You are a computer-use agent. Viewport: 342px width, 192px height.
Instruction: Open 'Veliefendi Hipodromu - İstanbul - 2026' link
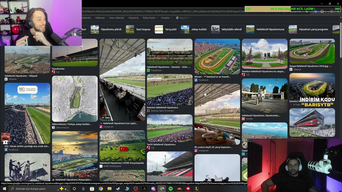point(169,67)
